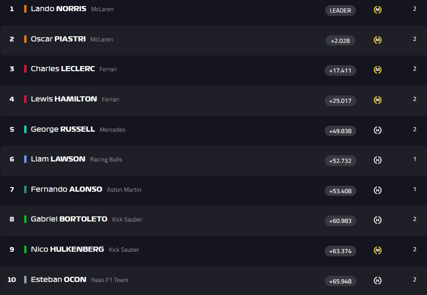Click Lawson's white hard tyre icon
427x295 pixels.
pyautogui.click(x=378, y=160)
